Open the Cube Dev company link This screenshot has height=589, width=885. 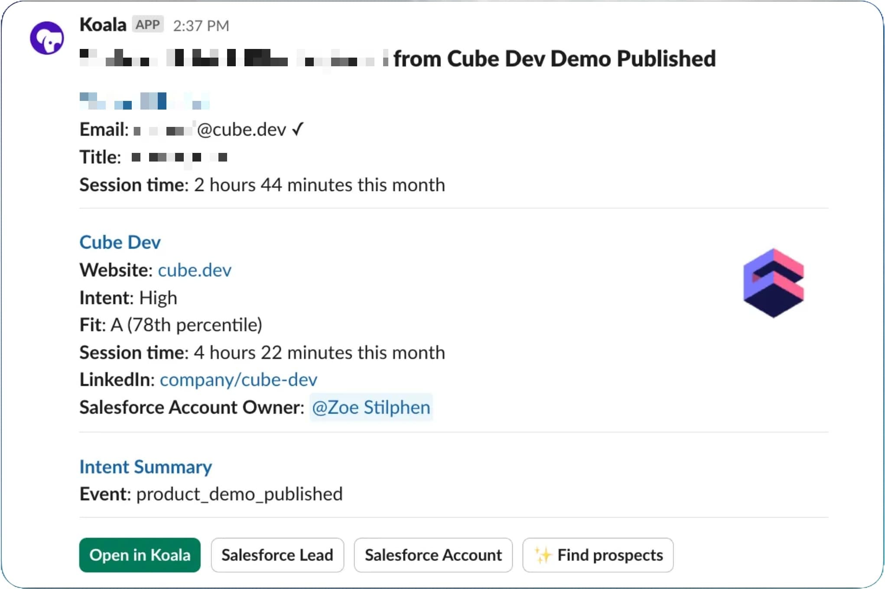120,242
